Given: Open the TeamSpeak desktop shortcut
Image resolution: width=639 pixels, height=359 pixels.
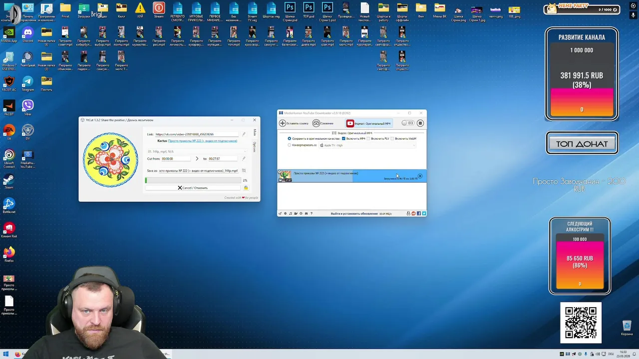Looking at the screenshot, I should pos(28,59).
